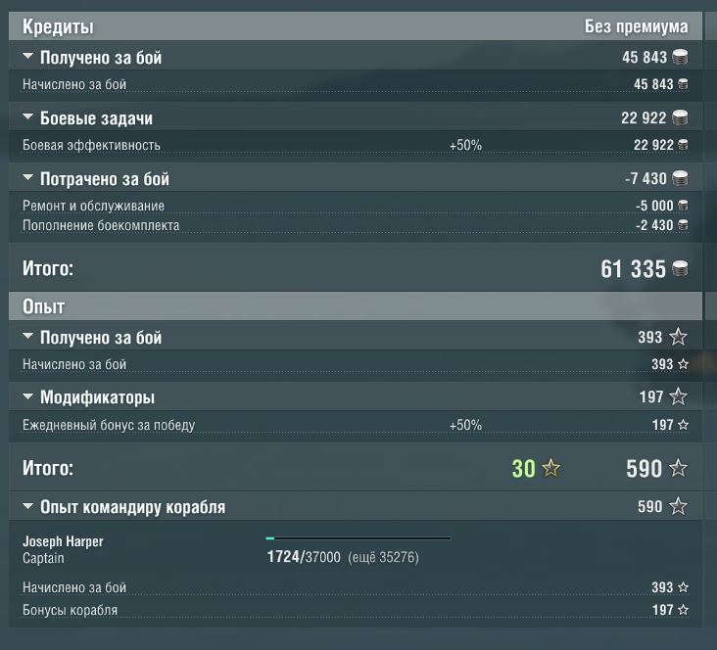The image size is (717, 650).
Task: Collapse the 'Боевые задачи' section
Action: [x=27, y=117]
